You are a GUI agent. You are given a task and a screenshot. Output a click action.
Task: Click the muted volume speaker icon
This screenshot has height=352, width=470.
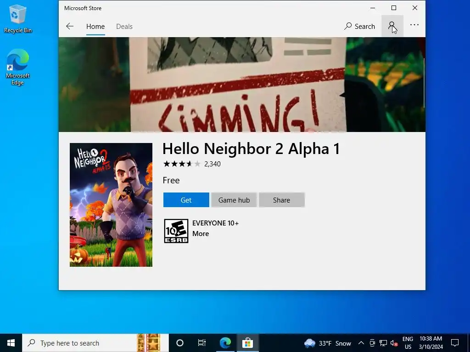coord(394,343)
